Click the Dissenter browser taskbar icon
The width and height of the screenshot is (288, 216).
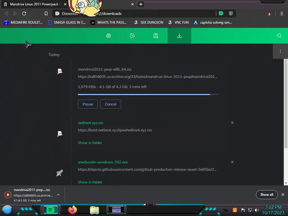click(51, 210)
